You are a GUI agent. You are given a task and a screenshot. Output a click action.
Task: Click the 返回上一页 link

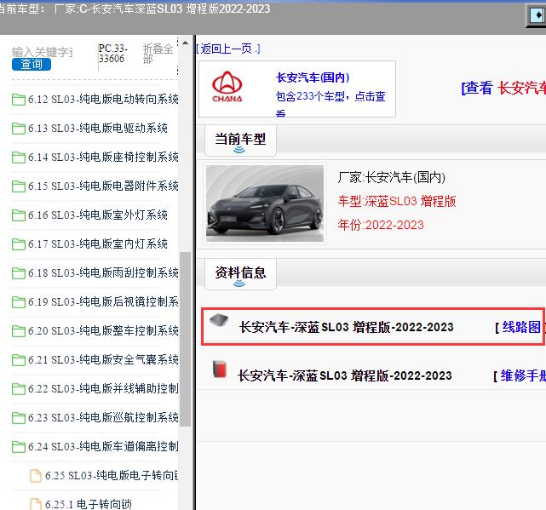pos(228,49)
